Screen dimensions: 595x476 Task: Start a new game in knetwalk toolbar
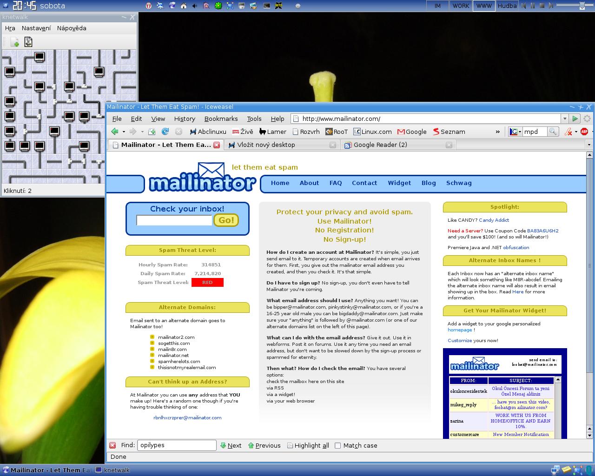coord(15,42)
